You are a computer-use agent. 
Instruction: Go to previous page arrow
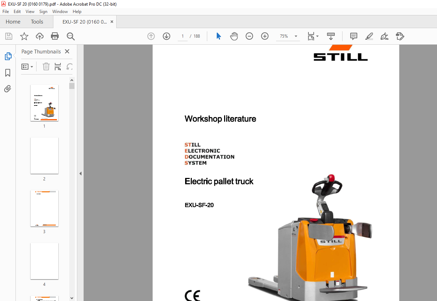click(151, 36)
